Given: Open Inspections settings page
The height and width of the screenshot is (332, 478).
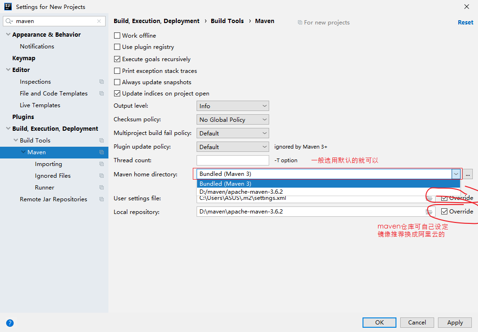Looking at the screenshot, I should coord(35,81).
